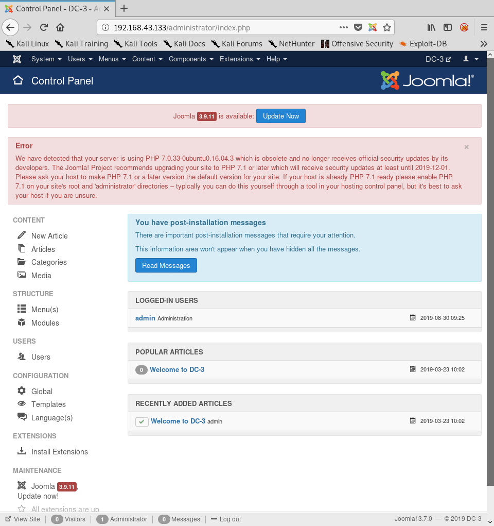Open the Extensions dropdown menu
Screen dimensions: 494x526
pos(240,59)
